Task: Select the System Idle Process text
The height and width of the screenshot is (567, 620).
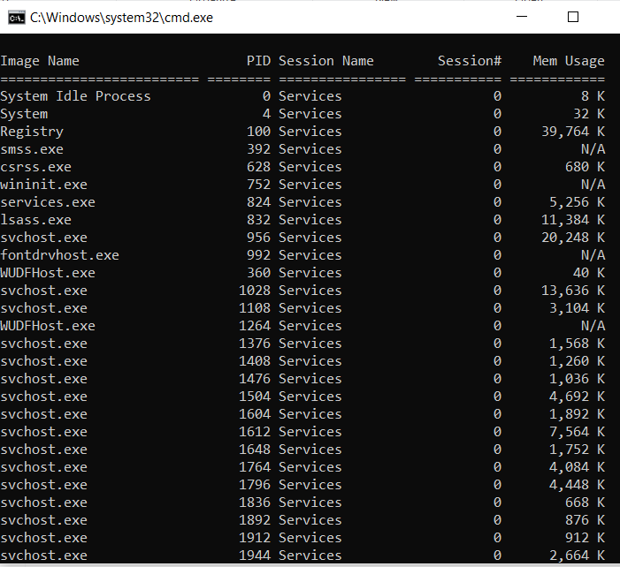Action: (x=75, y=96)
